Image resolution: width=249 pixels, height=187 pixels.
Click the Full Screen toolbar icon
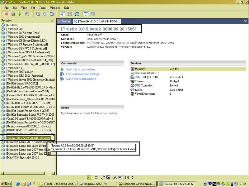(x=77, y=14)
